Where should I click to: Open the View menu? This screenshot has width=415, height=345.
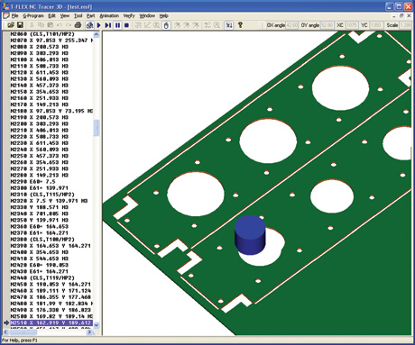click(65, 15)
